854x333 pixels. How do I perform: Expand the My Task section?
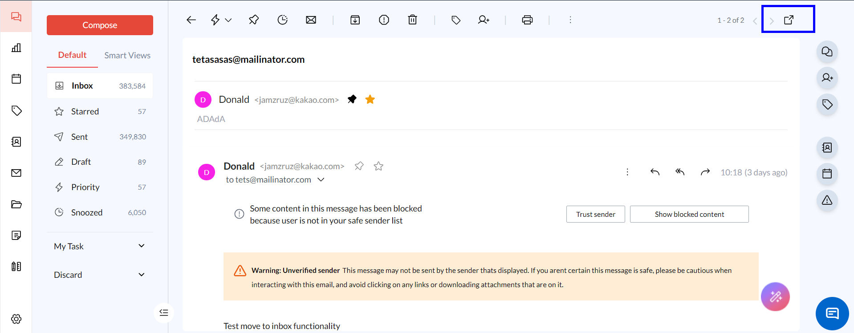[141, 246]
